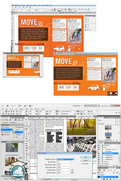Open the Window menu in bottom window
This screenshot has width=121, height=181.
tap(37, 109)
